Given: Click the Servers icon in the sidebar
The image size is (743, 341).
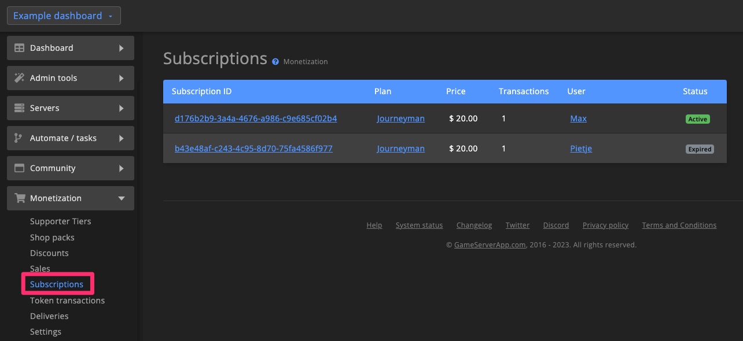Looking at the screenshot, I should point(18,108).
